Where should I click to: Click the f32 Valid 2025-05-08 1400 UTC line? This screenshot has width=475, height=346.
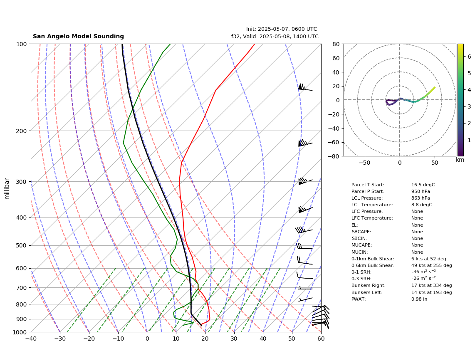(x=275, y=36)
